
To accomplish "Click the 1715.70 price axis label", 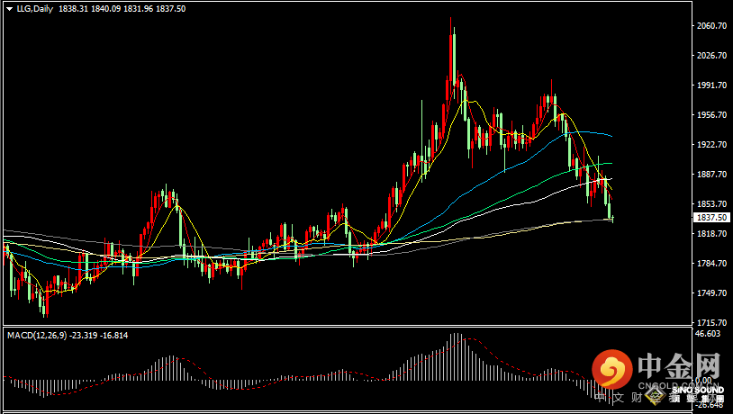I will tap(710, 322).
